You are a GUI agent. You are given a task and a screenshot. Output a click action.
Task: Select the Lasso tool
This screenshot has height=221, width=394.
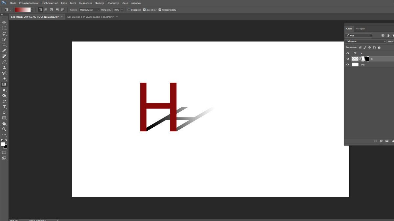pos(4,34)
